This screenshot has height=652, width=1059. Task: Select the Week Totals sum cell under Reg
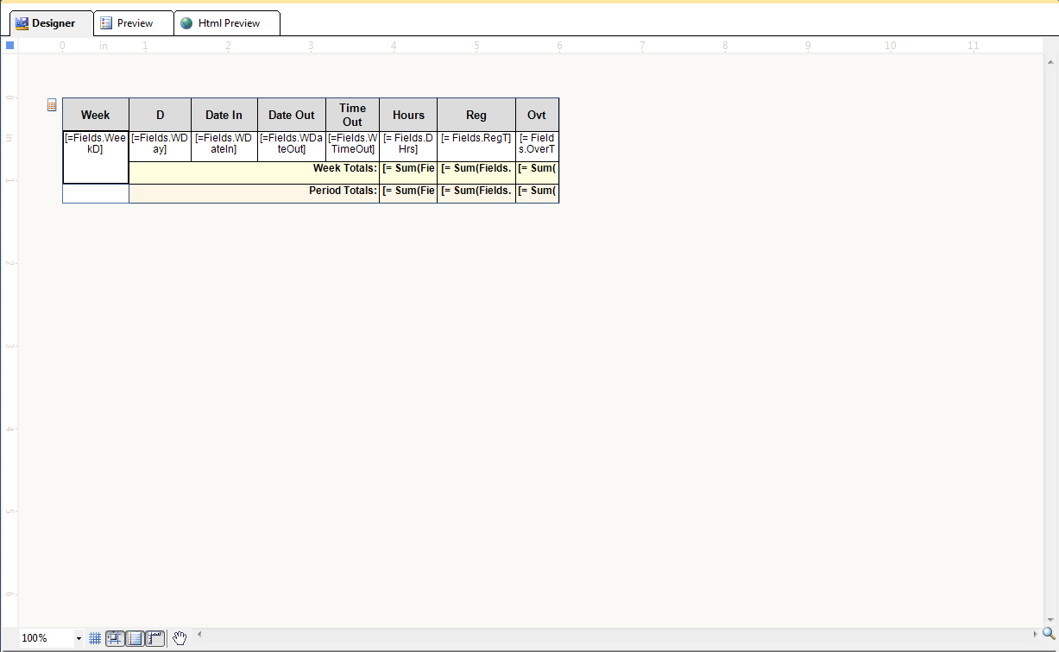click(476, 172)
